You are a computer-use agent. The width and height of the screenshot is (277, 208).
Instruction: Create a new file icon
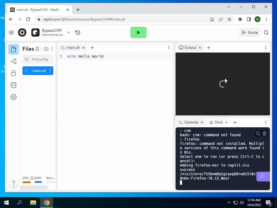click(37, 49)
